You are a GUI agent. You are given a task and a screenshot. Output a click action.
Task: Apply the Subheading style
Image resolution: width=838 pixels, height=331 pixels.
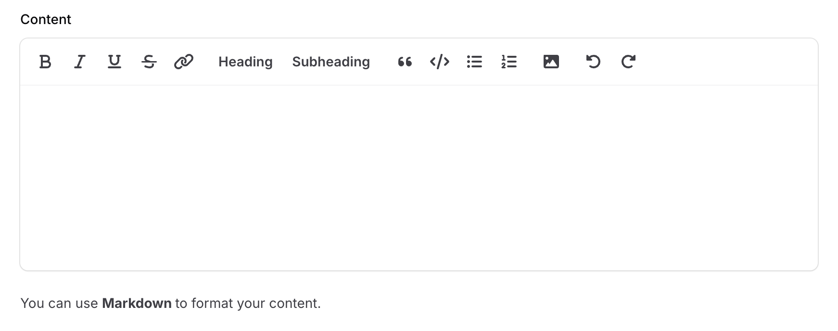330,62
